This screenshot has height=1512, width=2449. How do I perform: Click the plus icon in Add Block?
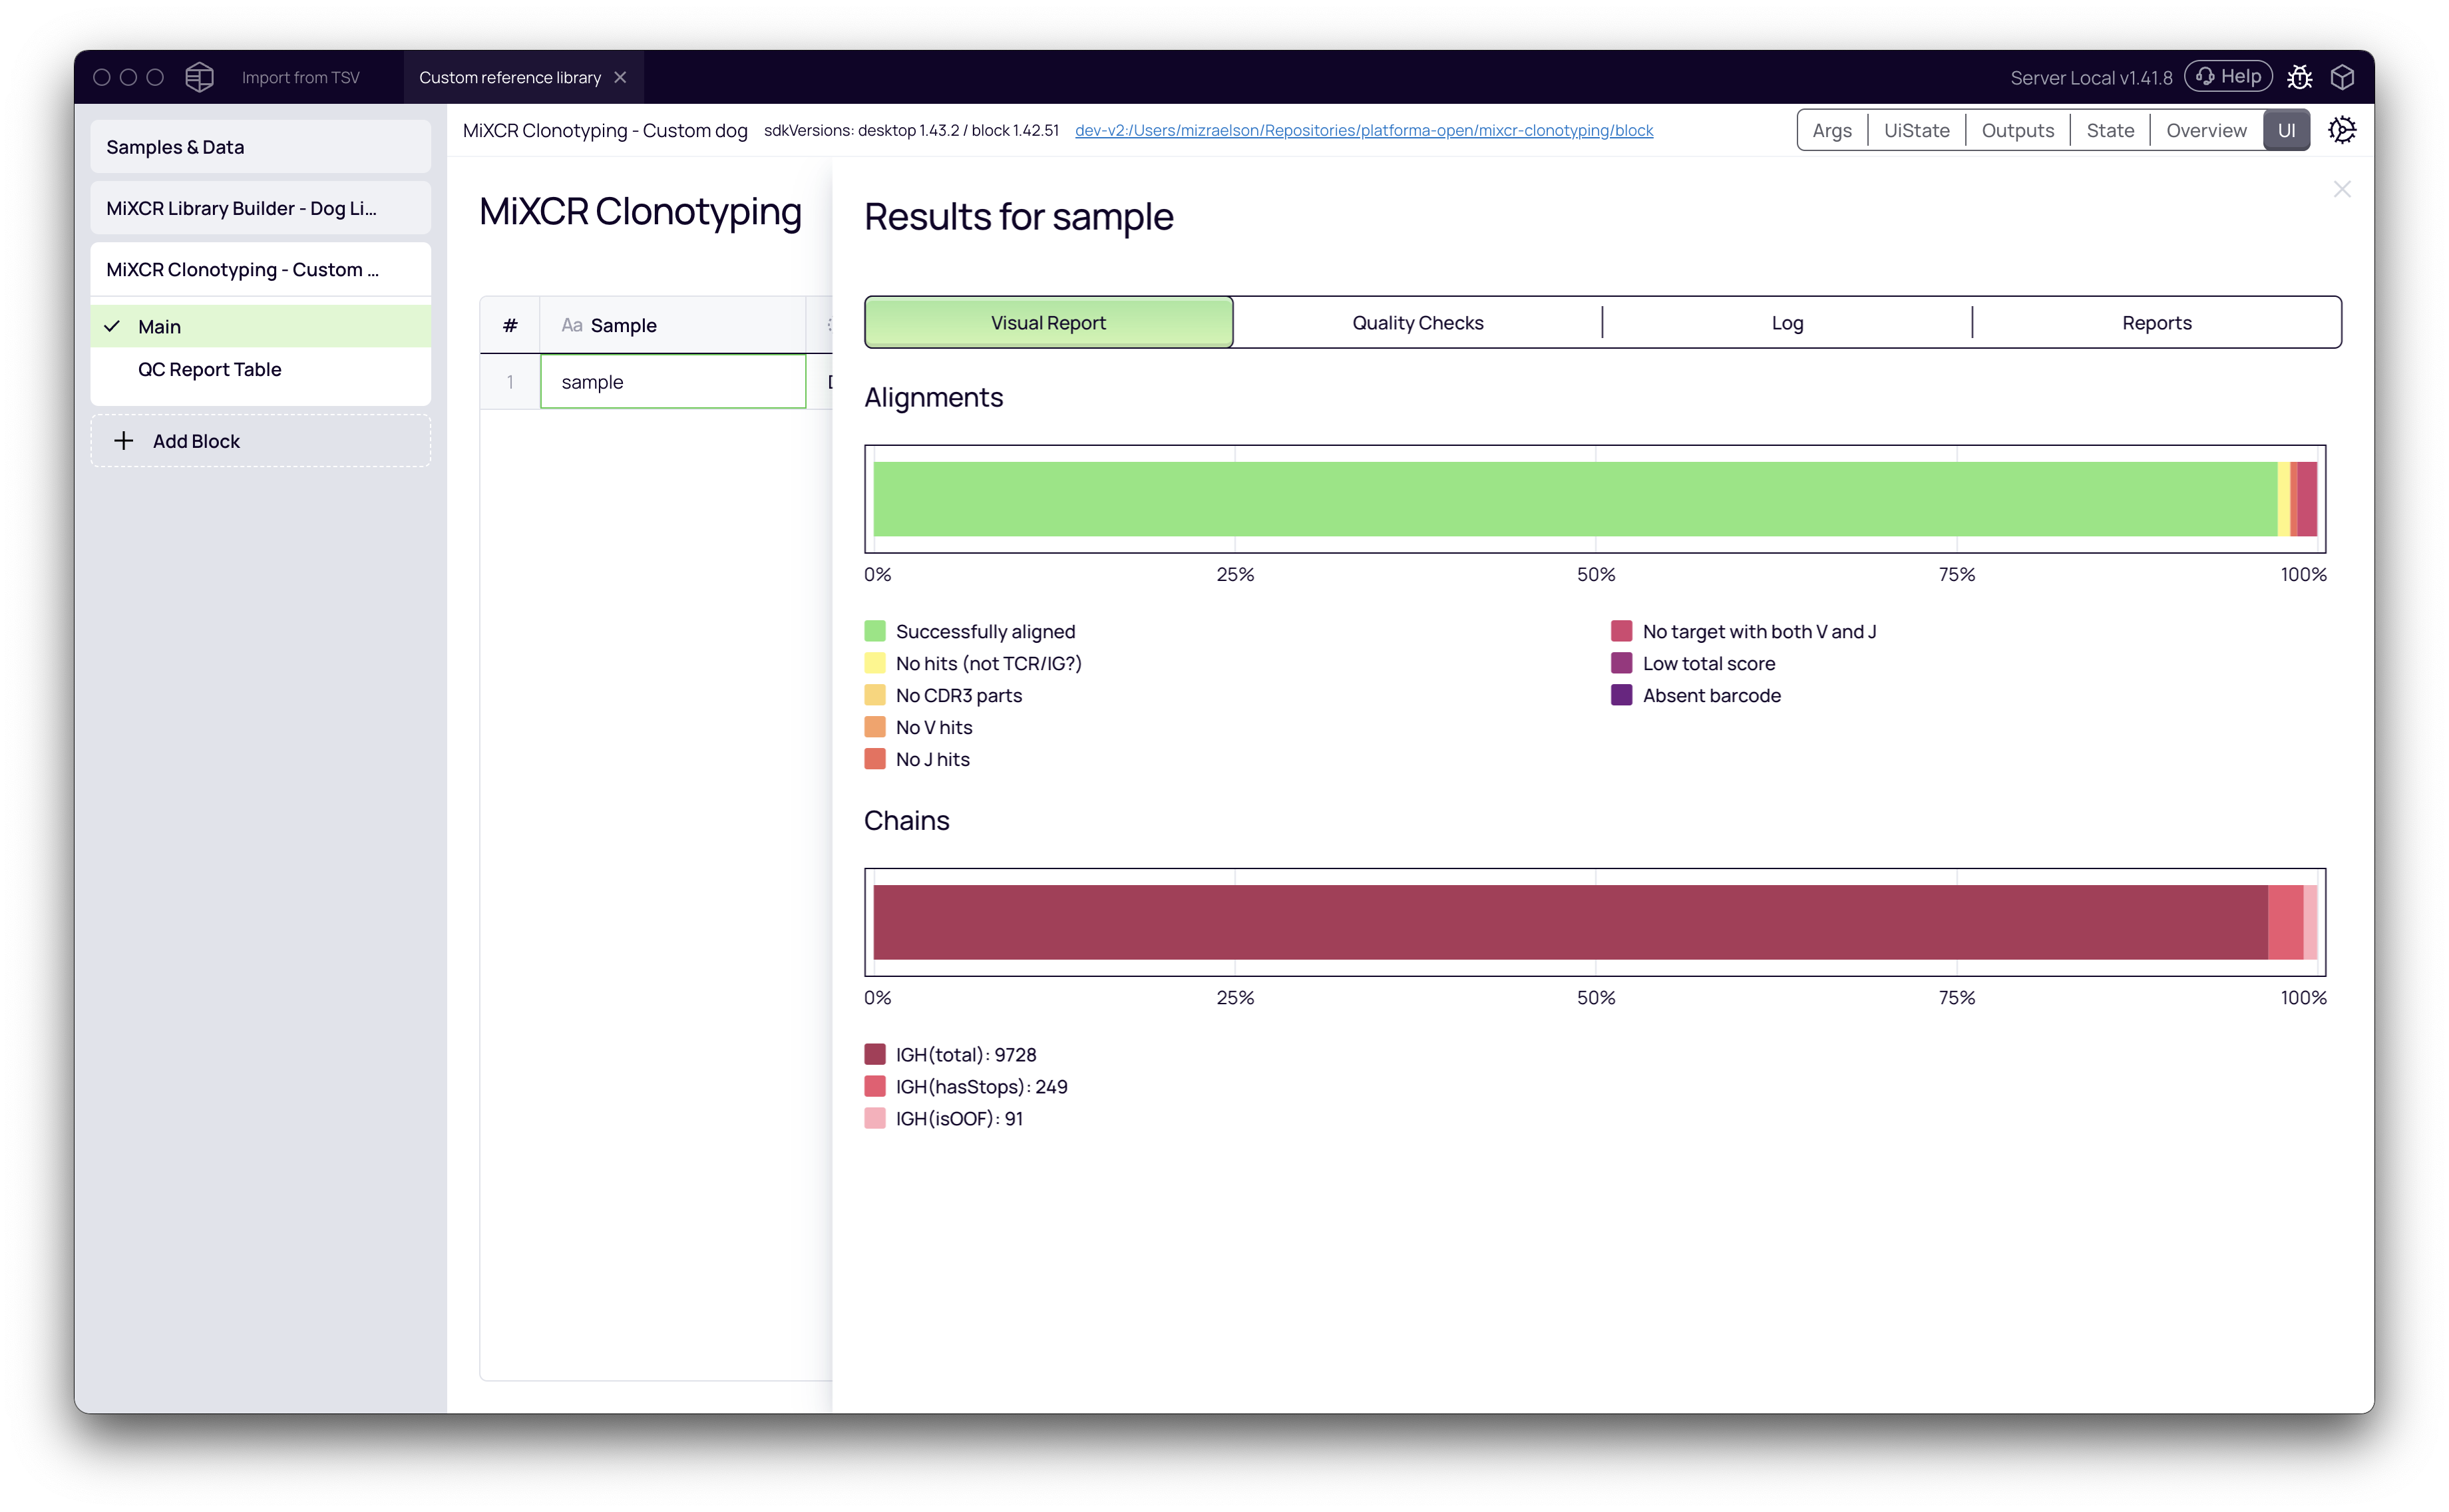tap(123, 441)
